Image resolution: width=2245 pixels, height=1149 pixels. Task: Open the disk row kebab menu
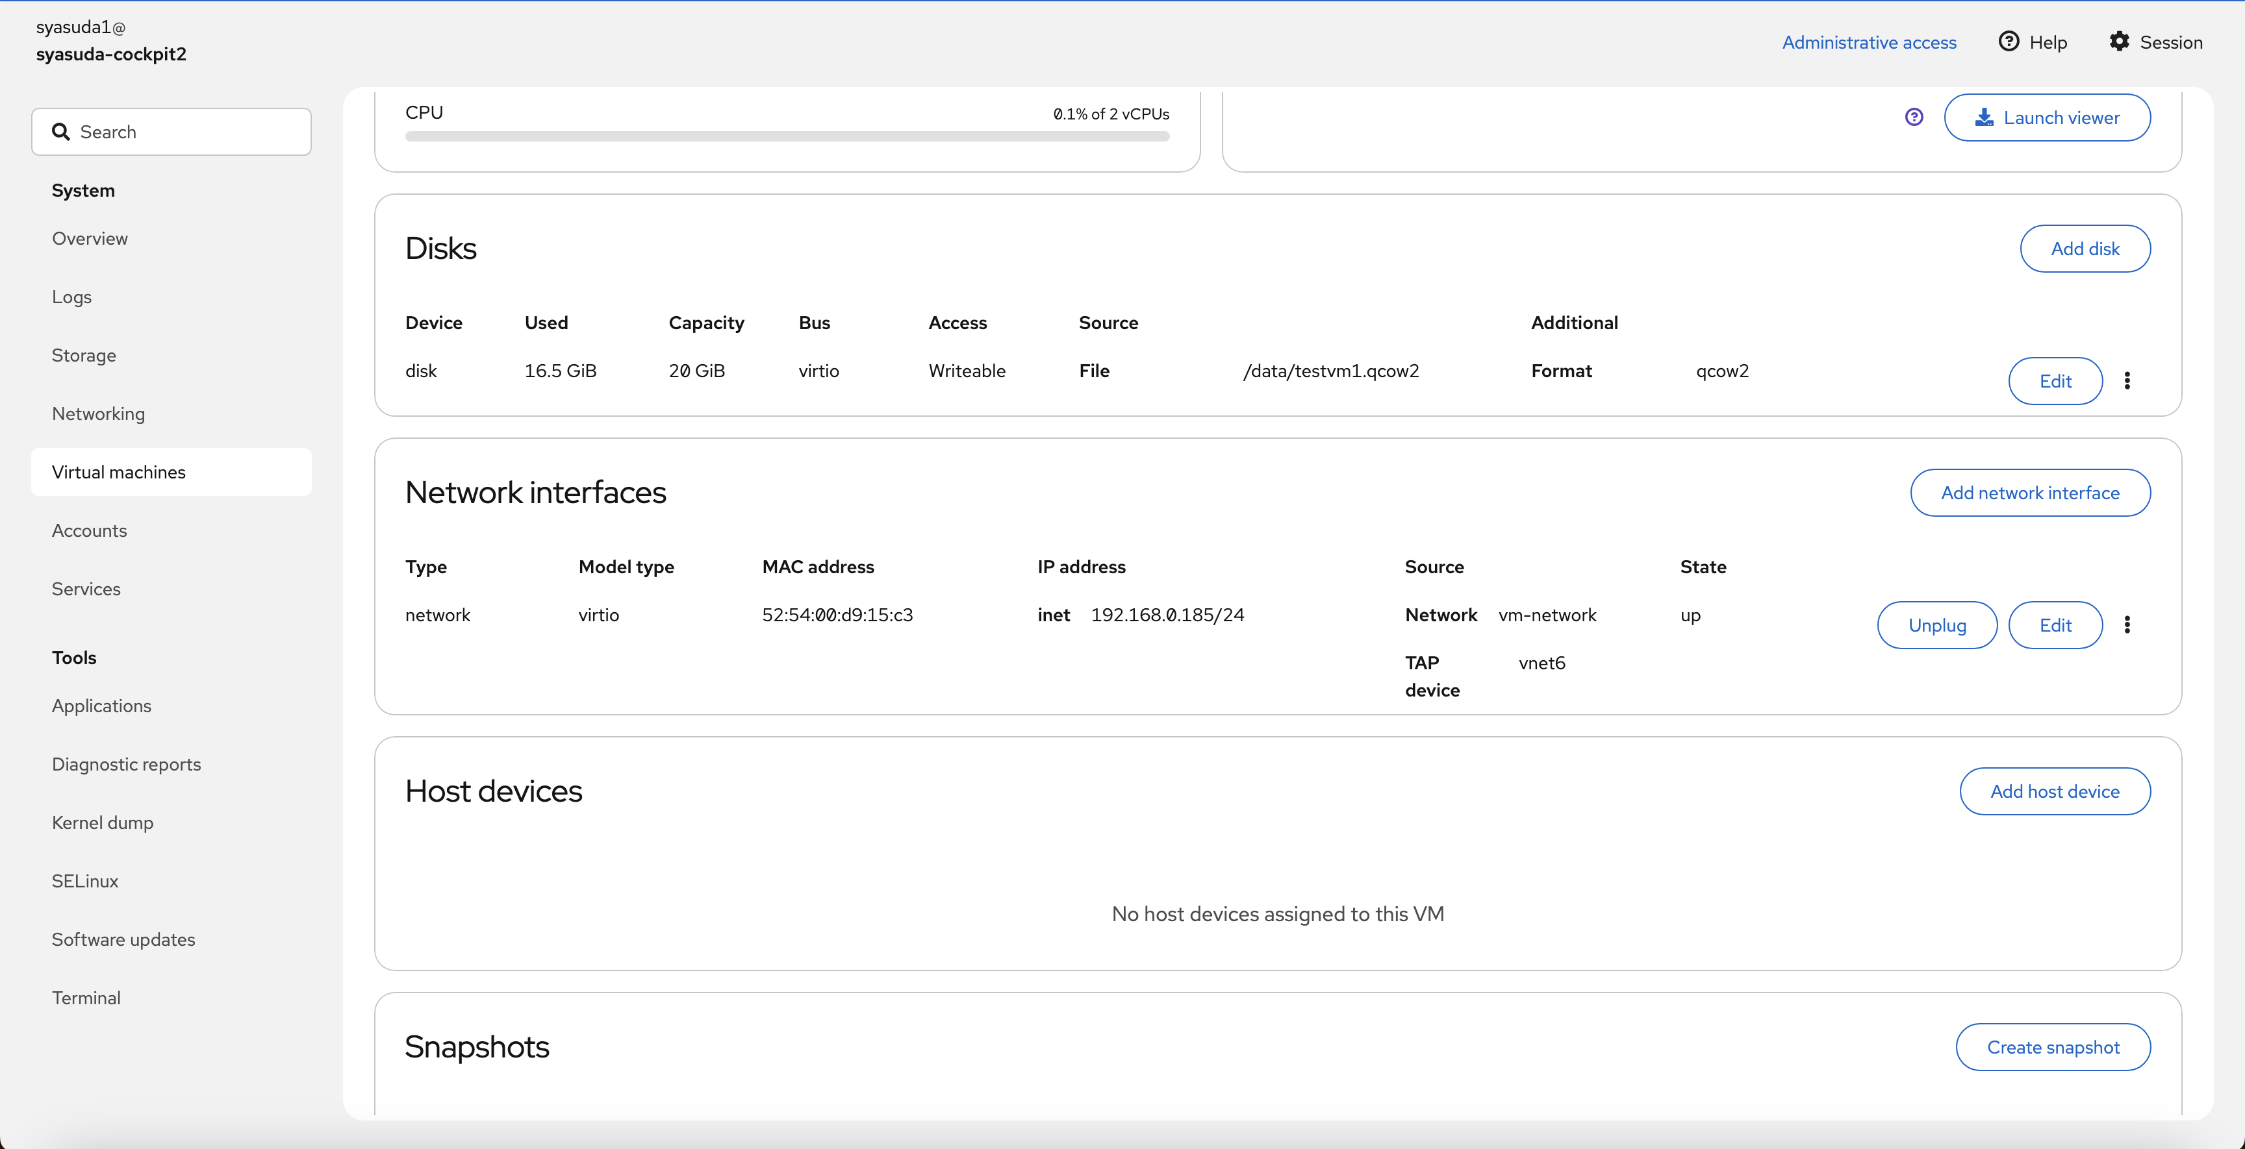click(2127, 380)
